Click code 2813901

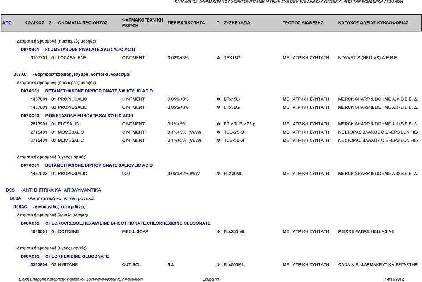[39, 124]
